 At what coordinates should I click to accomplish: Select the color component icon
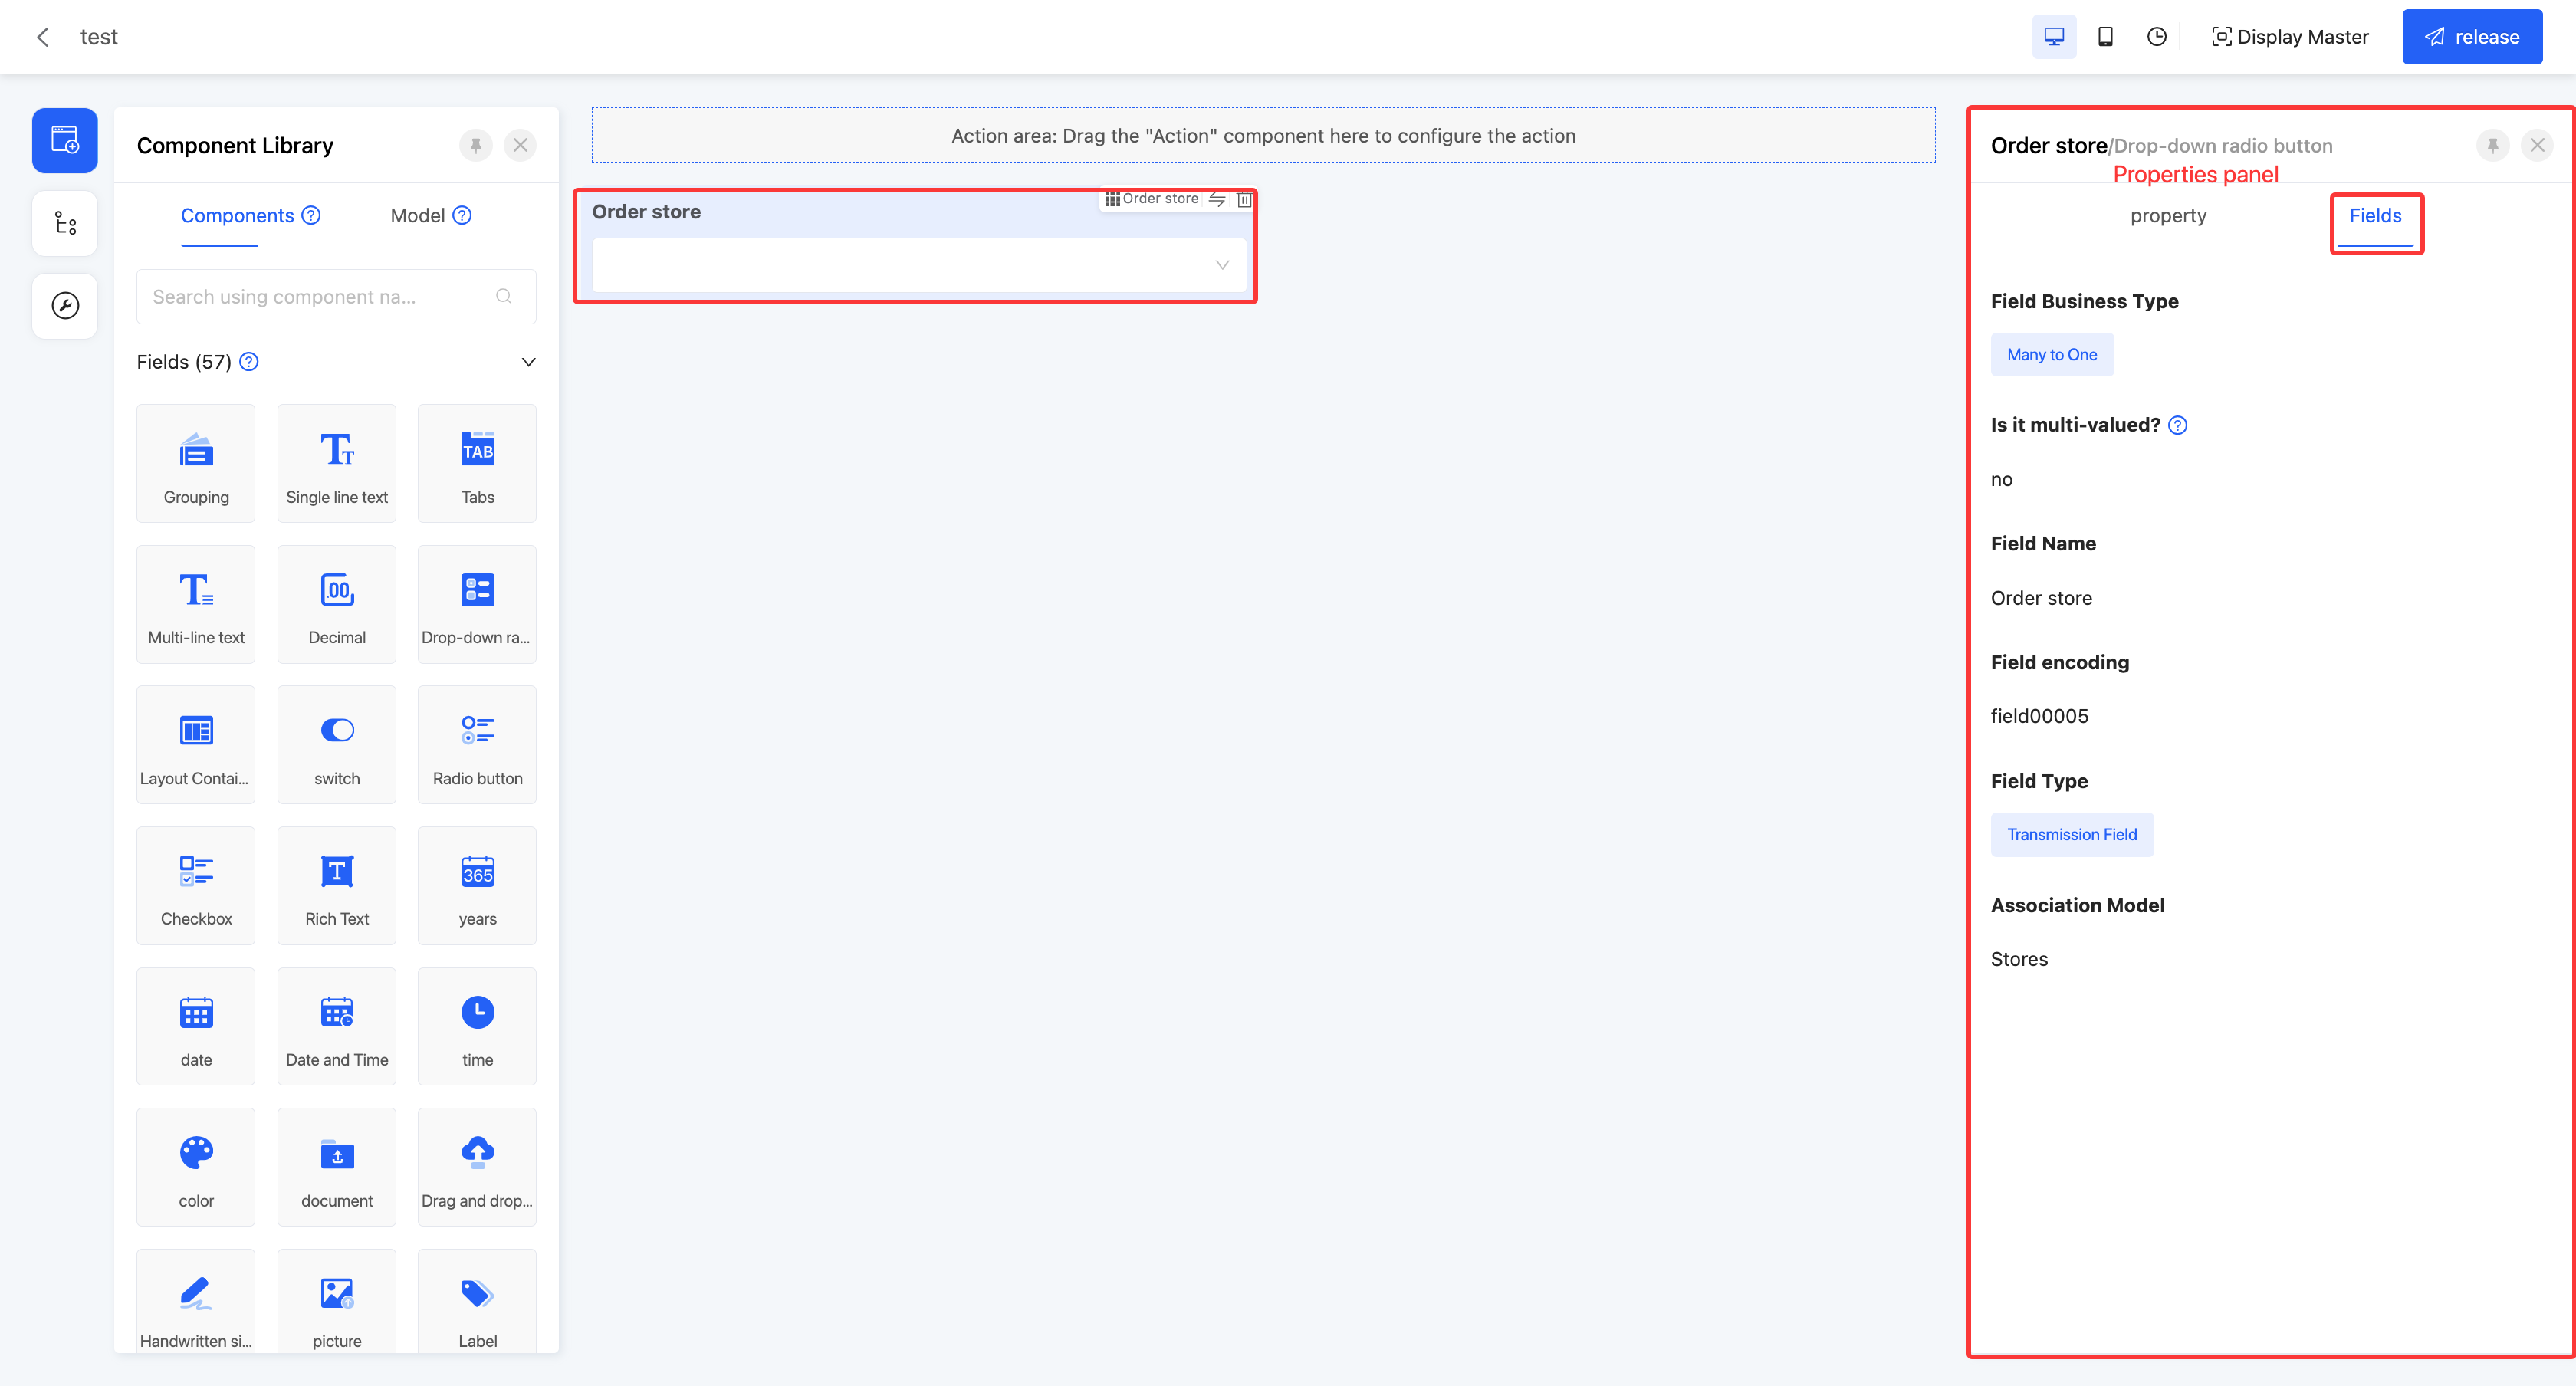[x=196, y=1153]
